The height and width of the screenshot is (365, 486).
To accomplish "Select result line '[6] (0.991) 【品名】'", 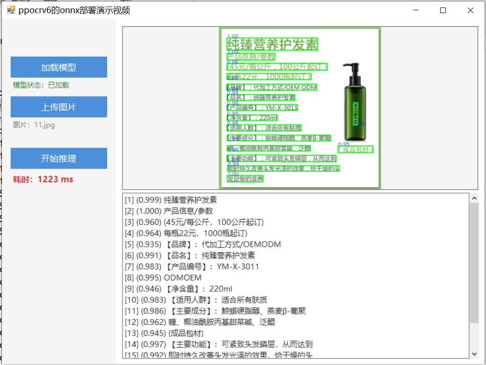I will 190,256.
